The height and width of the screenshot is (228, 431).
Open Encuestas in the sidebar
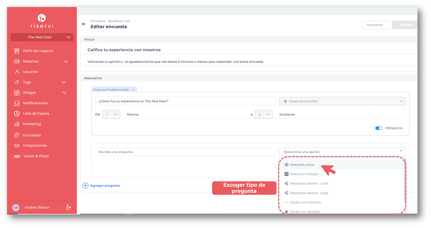[x=32, y=135]
